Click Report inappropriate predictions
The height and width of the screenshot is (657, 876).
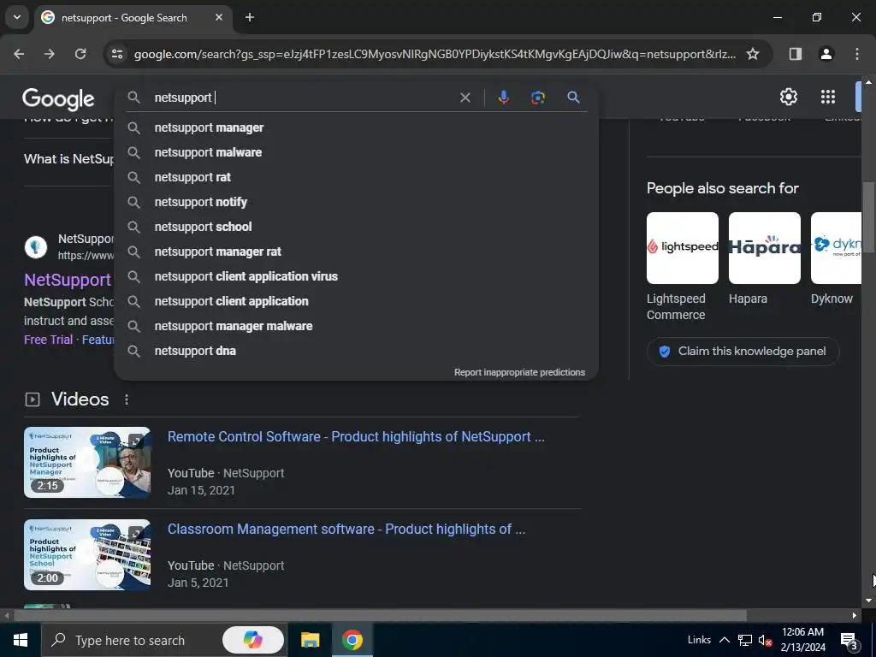(x=519, y=372)
